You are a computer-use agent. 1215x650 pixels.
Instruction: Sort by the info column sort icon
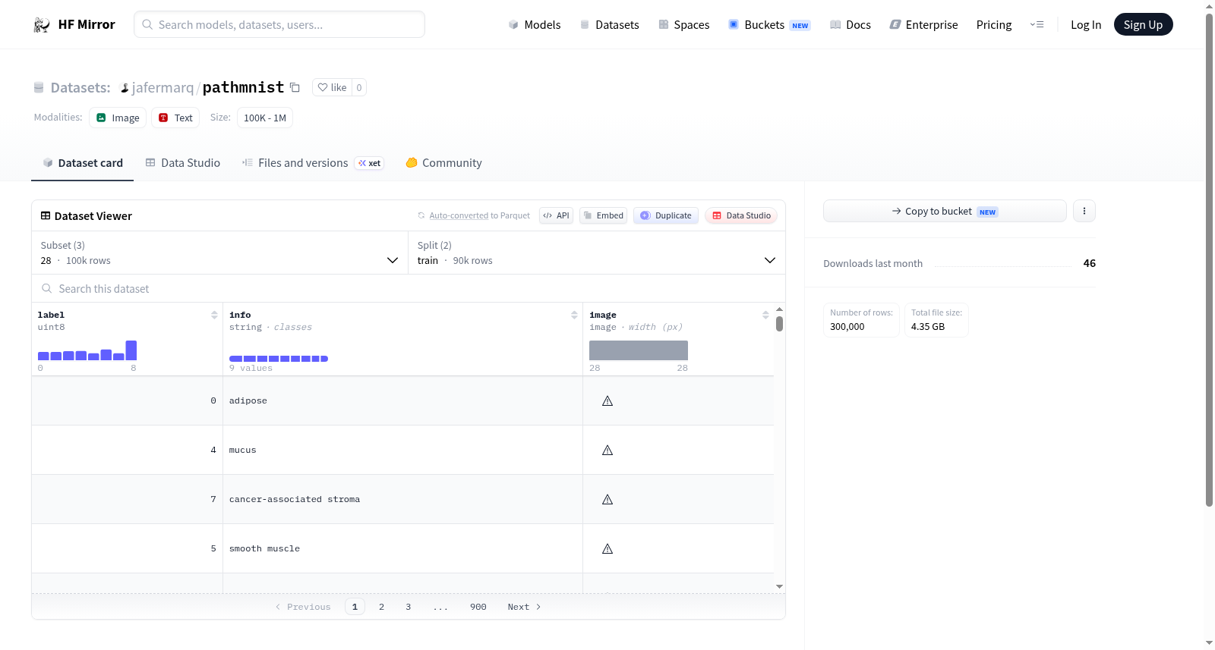(x=574, y=315)
